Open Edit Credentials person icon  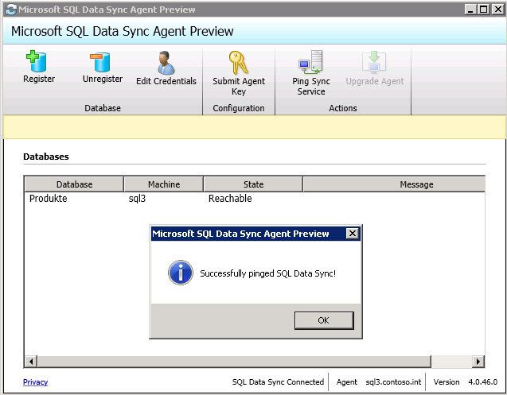pyautogui.click(x=166, y=63)
